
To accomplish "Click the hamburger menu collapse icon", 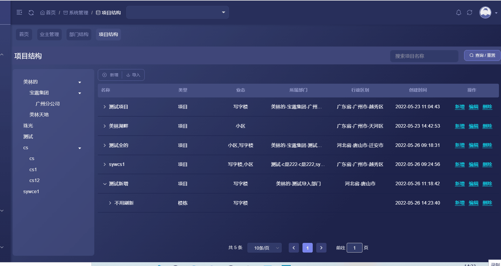I will 19,12.
